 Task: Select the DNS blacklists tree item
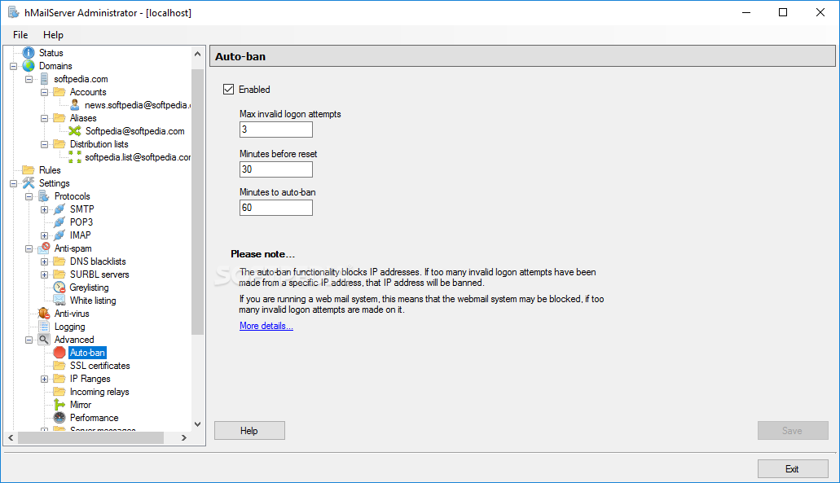pyautogui.click(x=98, y=261)
